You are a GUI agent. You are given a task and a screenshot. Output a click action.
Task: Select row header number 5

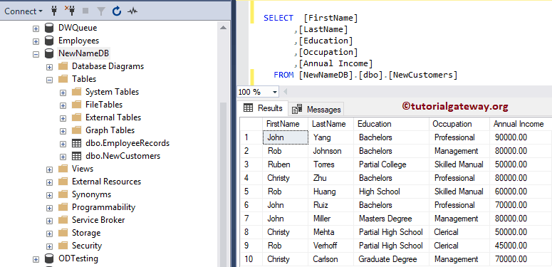coord(251,192)
